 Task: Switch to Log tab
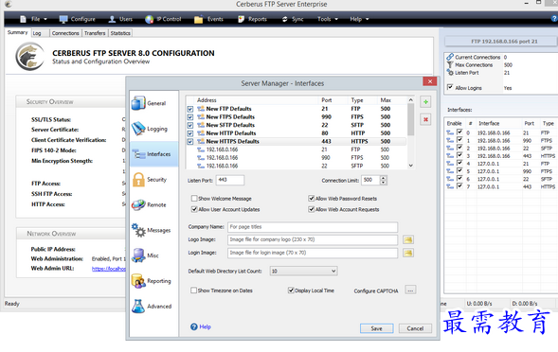point(39,33)
